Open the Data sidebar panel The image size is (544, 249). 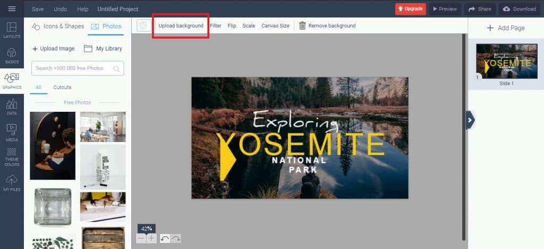pyautogui.click(x=12, y=106)
